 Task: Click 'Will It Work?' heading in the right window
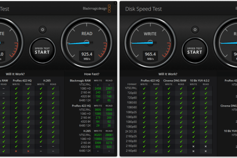pyautogui.click(x=168, y=74)
